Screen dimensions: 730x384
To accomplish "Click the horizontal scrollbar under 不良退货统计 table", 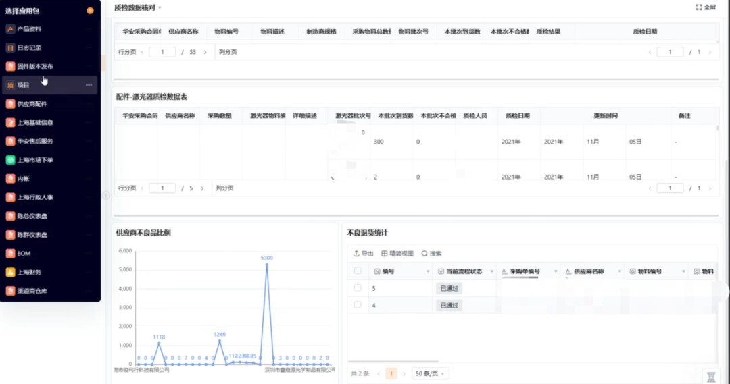I will 393,361.
